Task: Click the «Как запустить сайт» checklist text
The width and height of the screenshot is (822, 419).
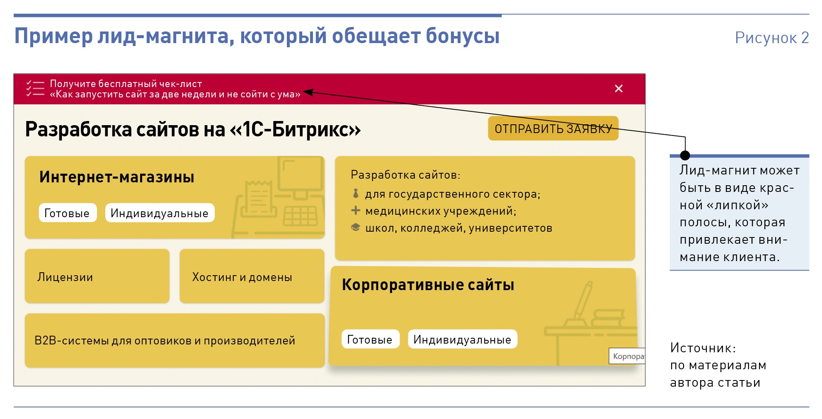Action: click(175, 94)
